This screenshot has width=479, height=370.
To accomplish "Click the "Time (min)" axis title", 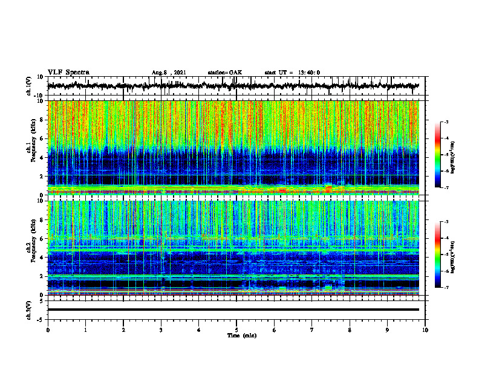I will [242, 336].
